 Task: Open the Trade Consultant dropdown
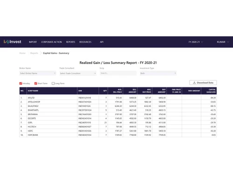click(78, 73)
